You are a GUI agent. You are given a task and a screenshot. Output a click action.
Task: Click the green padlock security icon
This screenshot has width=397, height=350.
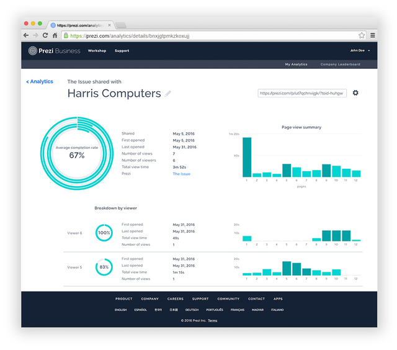(66, 35)
